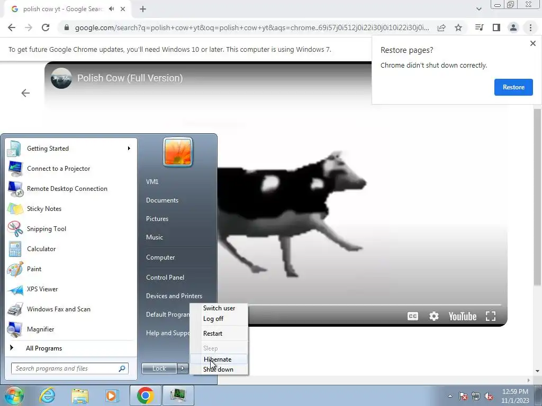
Task: Click Restore button in Chrome prompt
Action: (x=513, y=87)
